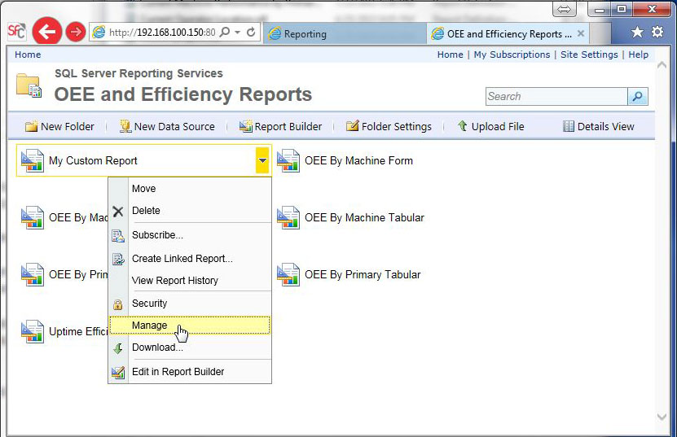
Task: Switch to the Reporting tab
Action: tap(345, 33)
